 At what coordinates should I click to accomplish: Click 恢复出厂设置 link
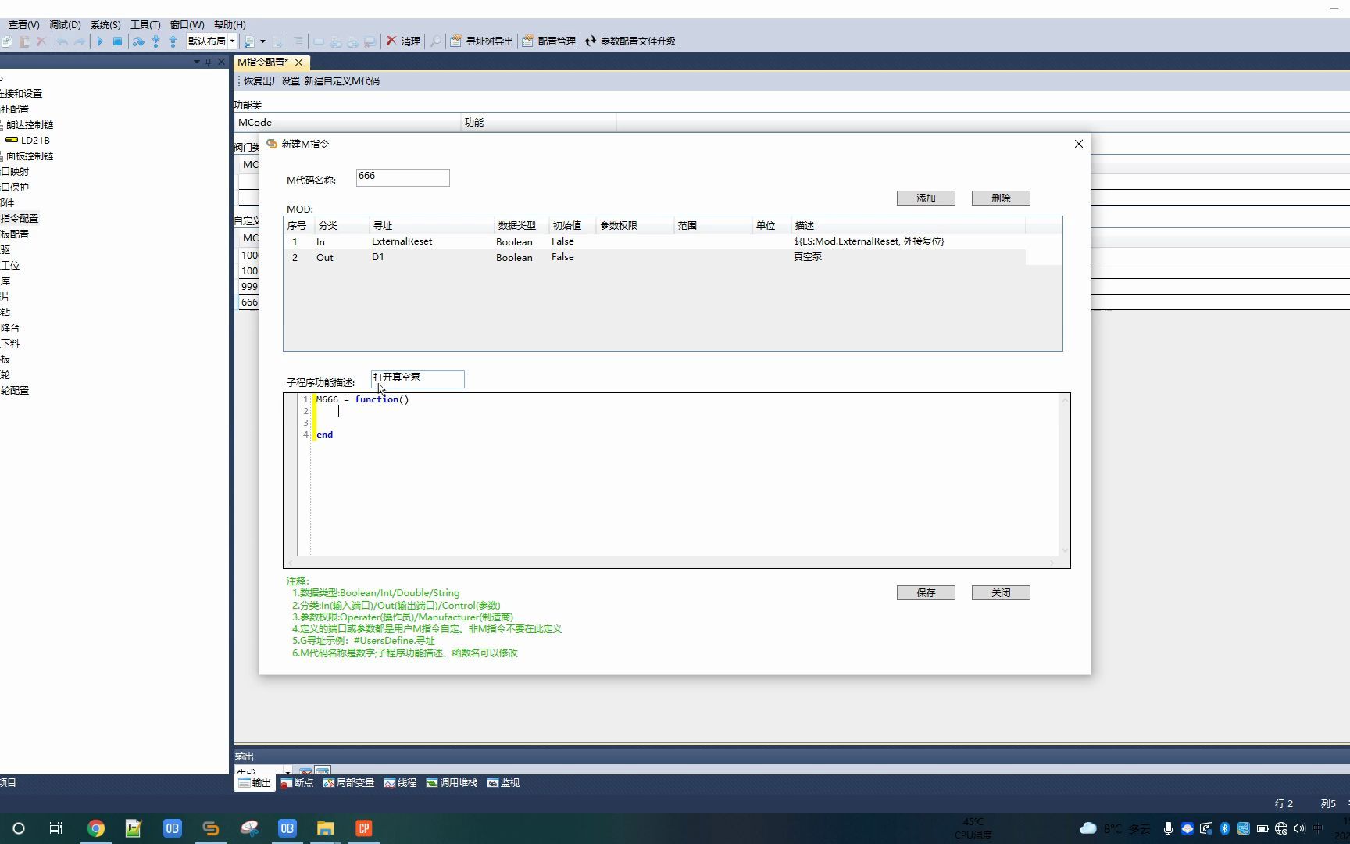(272, 80)
